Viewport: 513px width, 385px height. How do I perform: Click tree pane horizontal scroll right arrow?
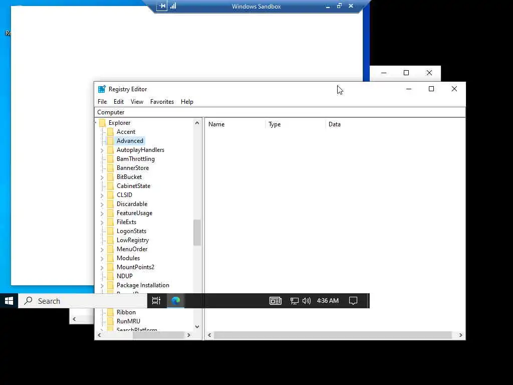click(188, 335)
